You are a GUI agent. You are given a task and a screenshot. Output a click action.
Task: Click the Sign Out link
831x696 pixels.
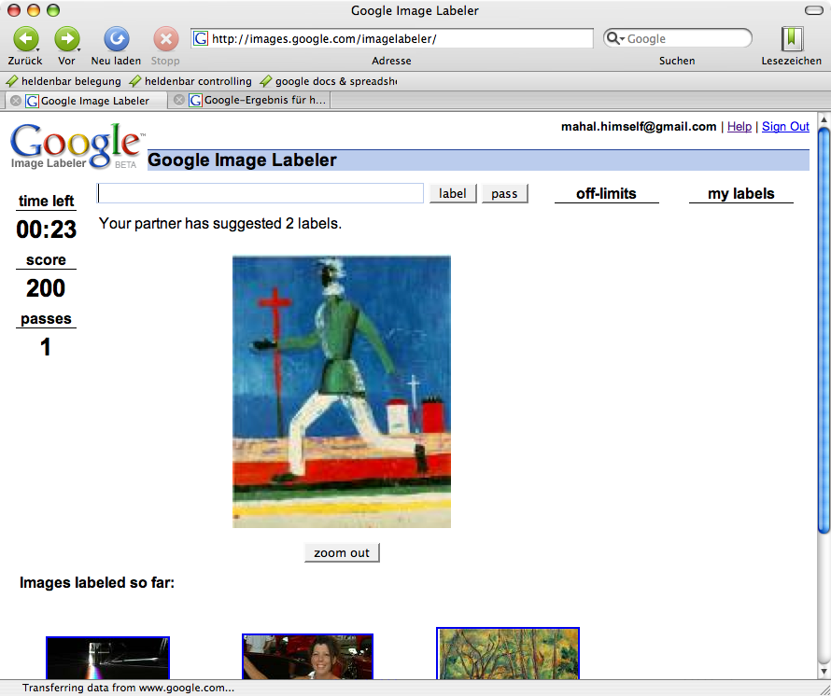(785, 127)
